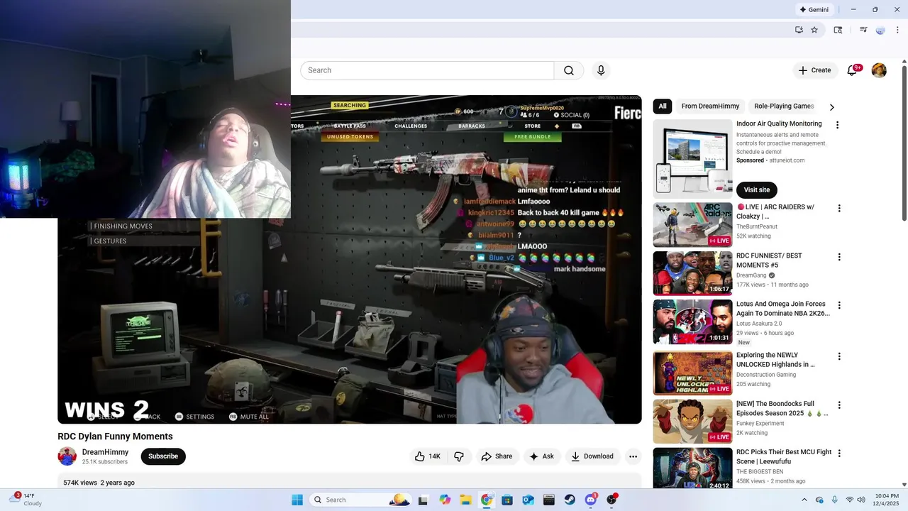This screenshot has width=908, height=511.
Task: Start voice search with the microphone icon
Action: (601, 70)
